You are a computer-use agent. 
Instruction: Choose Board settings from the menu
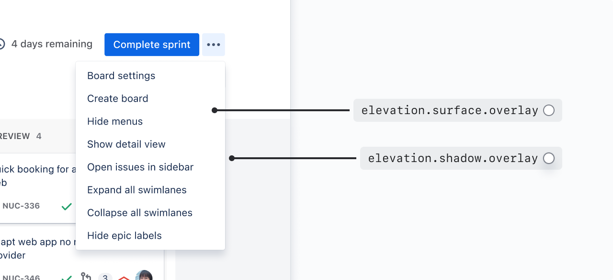(121, 76)
